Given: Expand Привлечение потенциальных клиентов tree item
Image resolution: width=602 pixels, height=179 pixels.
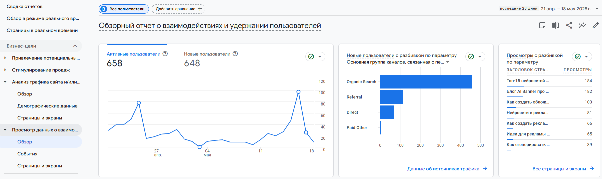Looking at the screenshot, I should [5, 58].
